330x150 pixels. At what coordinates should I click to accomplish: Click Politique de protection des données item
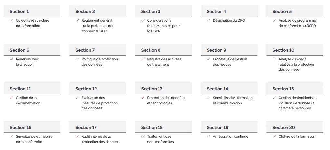tap(99, 62)
